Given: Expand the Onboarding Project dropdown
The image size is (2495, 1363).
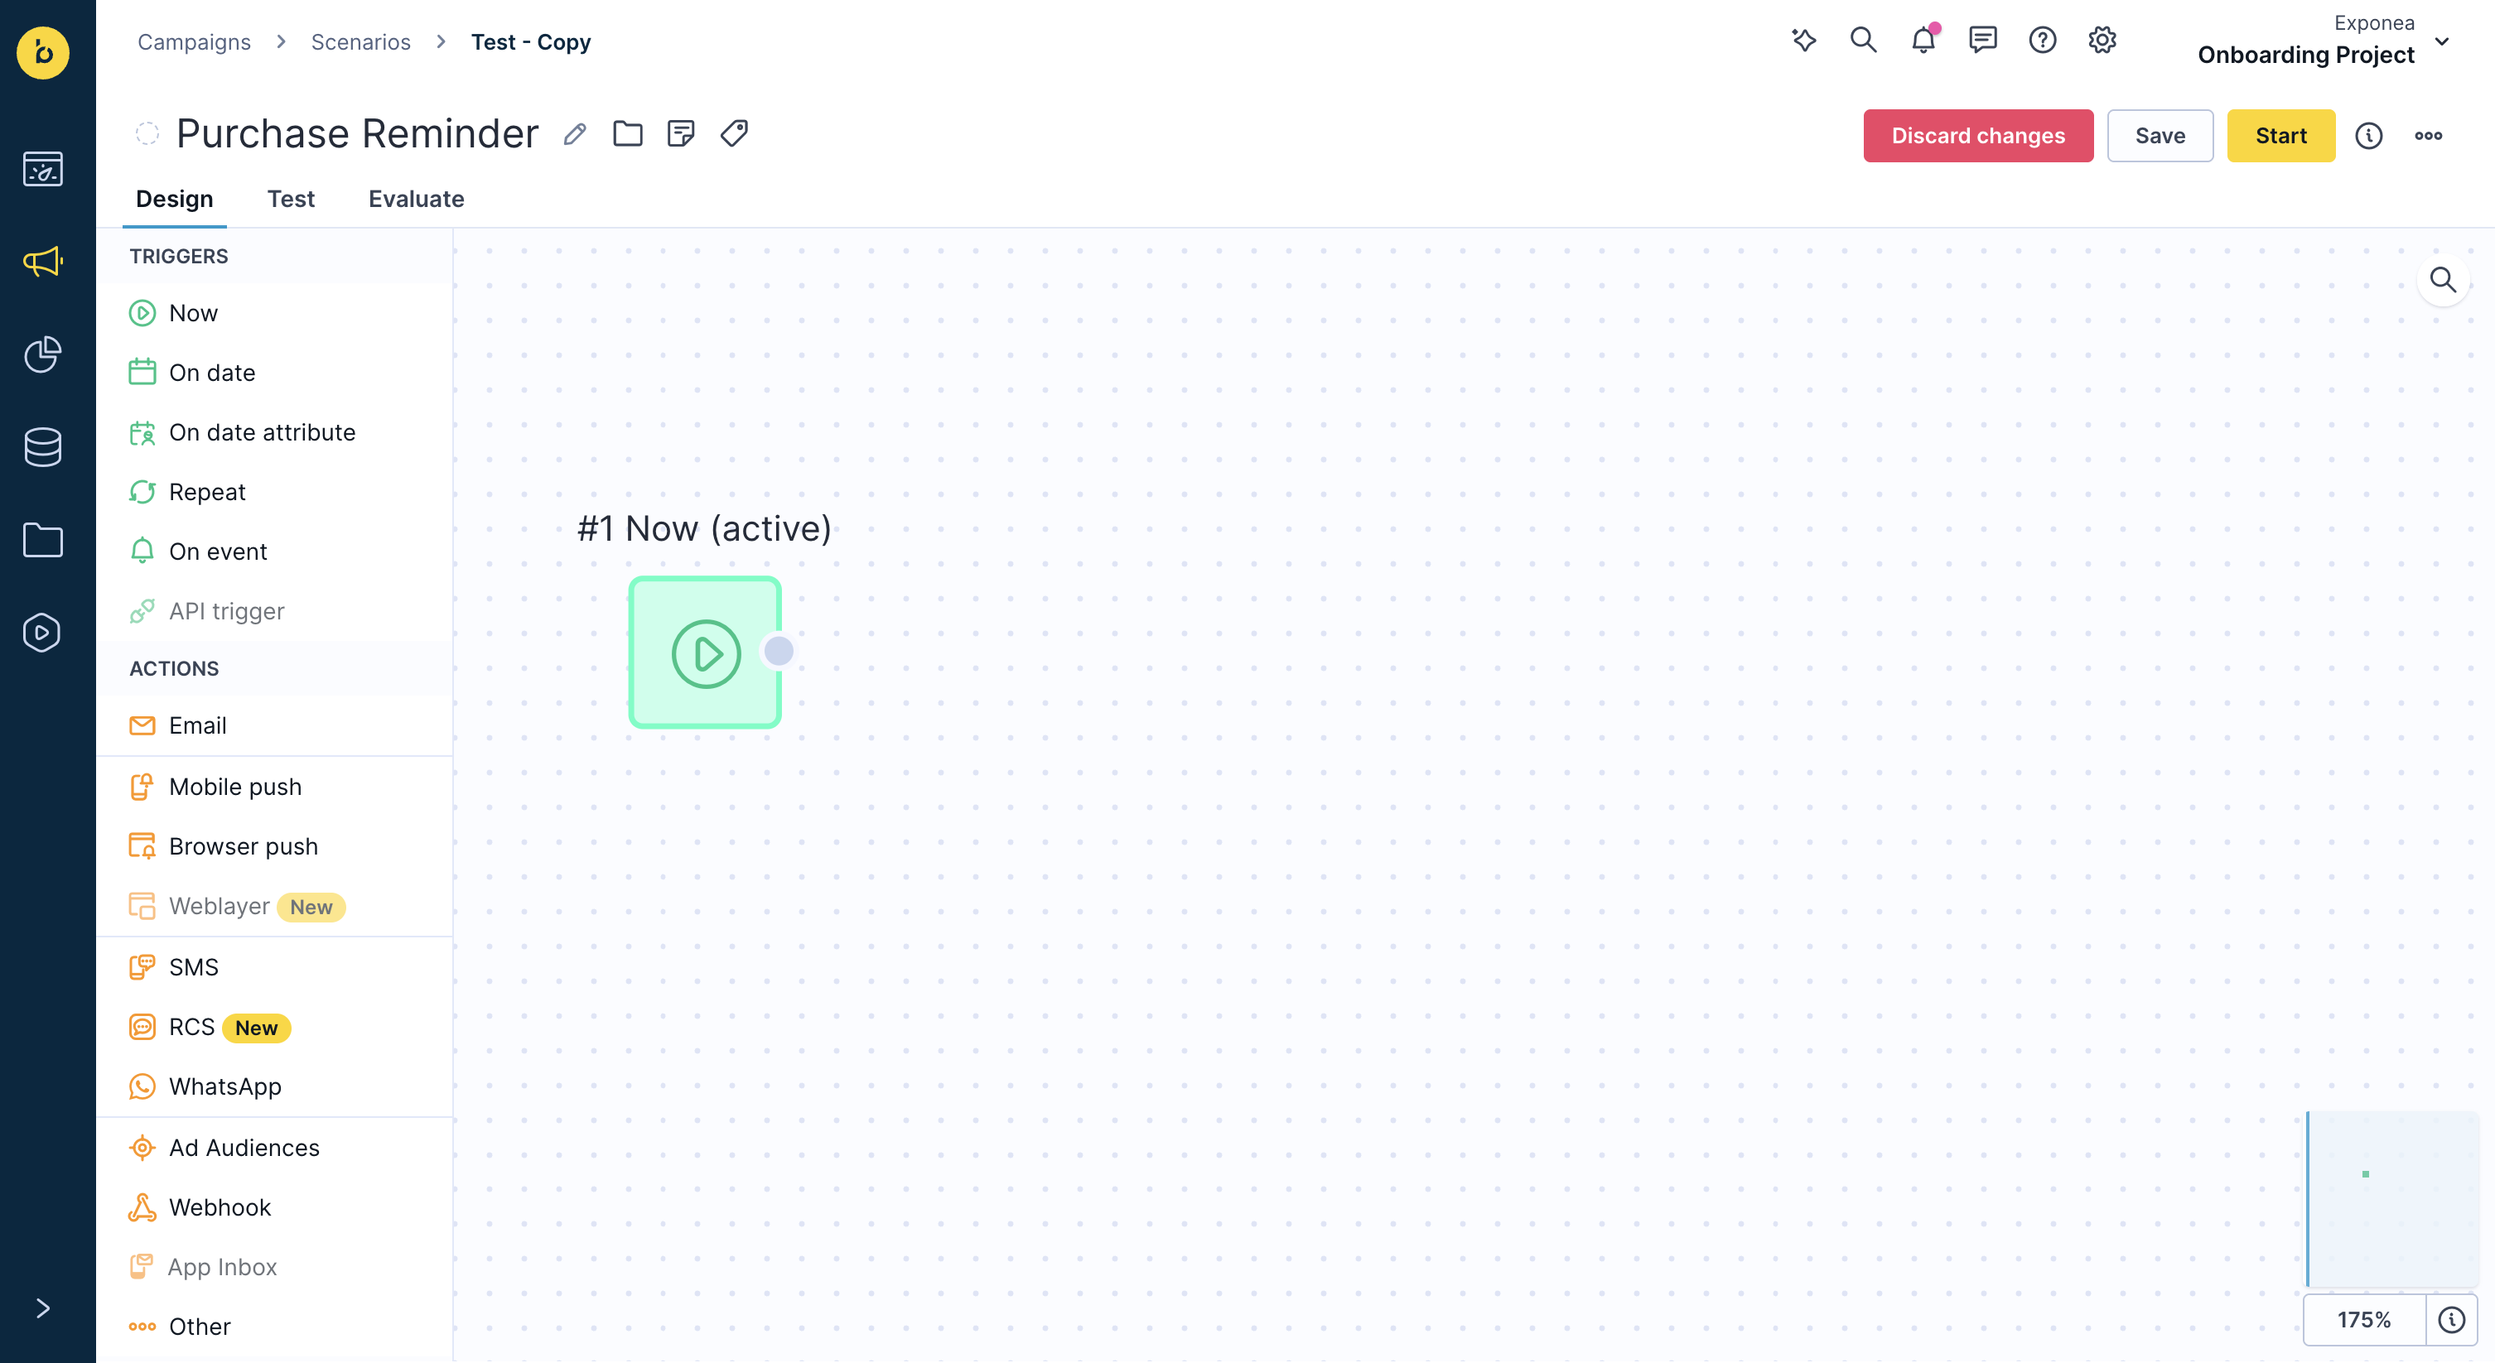Looking at the screenshot, I should click(x=2442, y=42).
